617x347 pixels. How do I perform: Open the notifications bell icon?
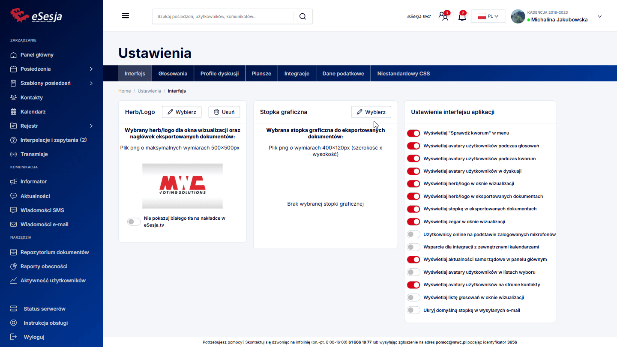[462, 17]
